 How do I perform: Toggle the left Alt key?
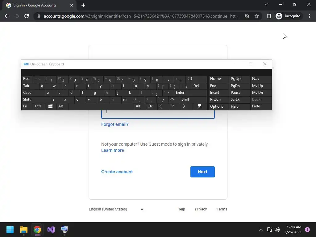[x=62, y=106]
